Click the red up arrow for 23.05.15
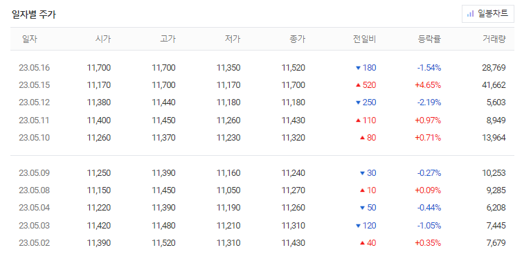Screen dimensions: 522x259 [358, 85]
